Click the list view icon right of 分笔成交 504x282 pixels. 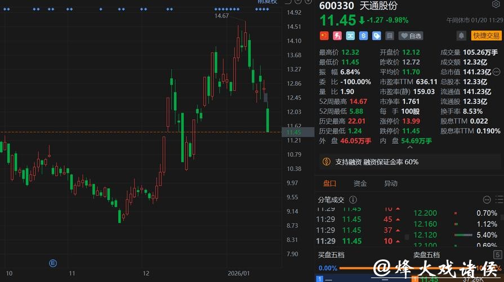pyautogui.click(x=499, y=200)
